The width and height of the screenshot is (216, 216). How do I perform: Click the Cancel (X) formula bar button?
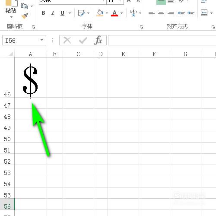click(x=67, y=40)
